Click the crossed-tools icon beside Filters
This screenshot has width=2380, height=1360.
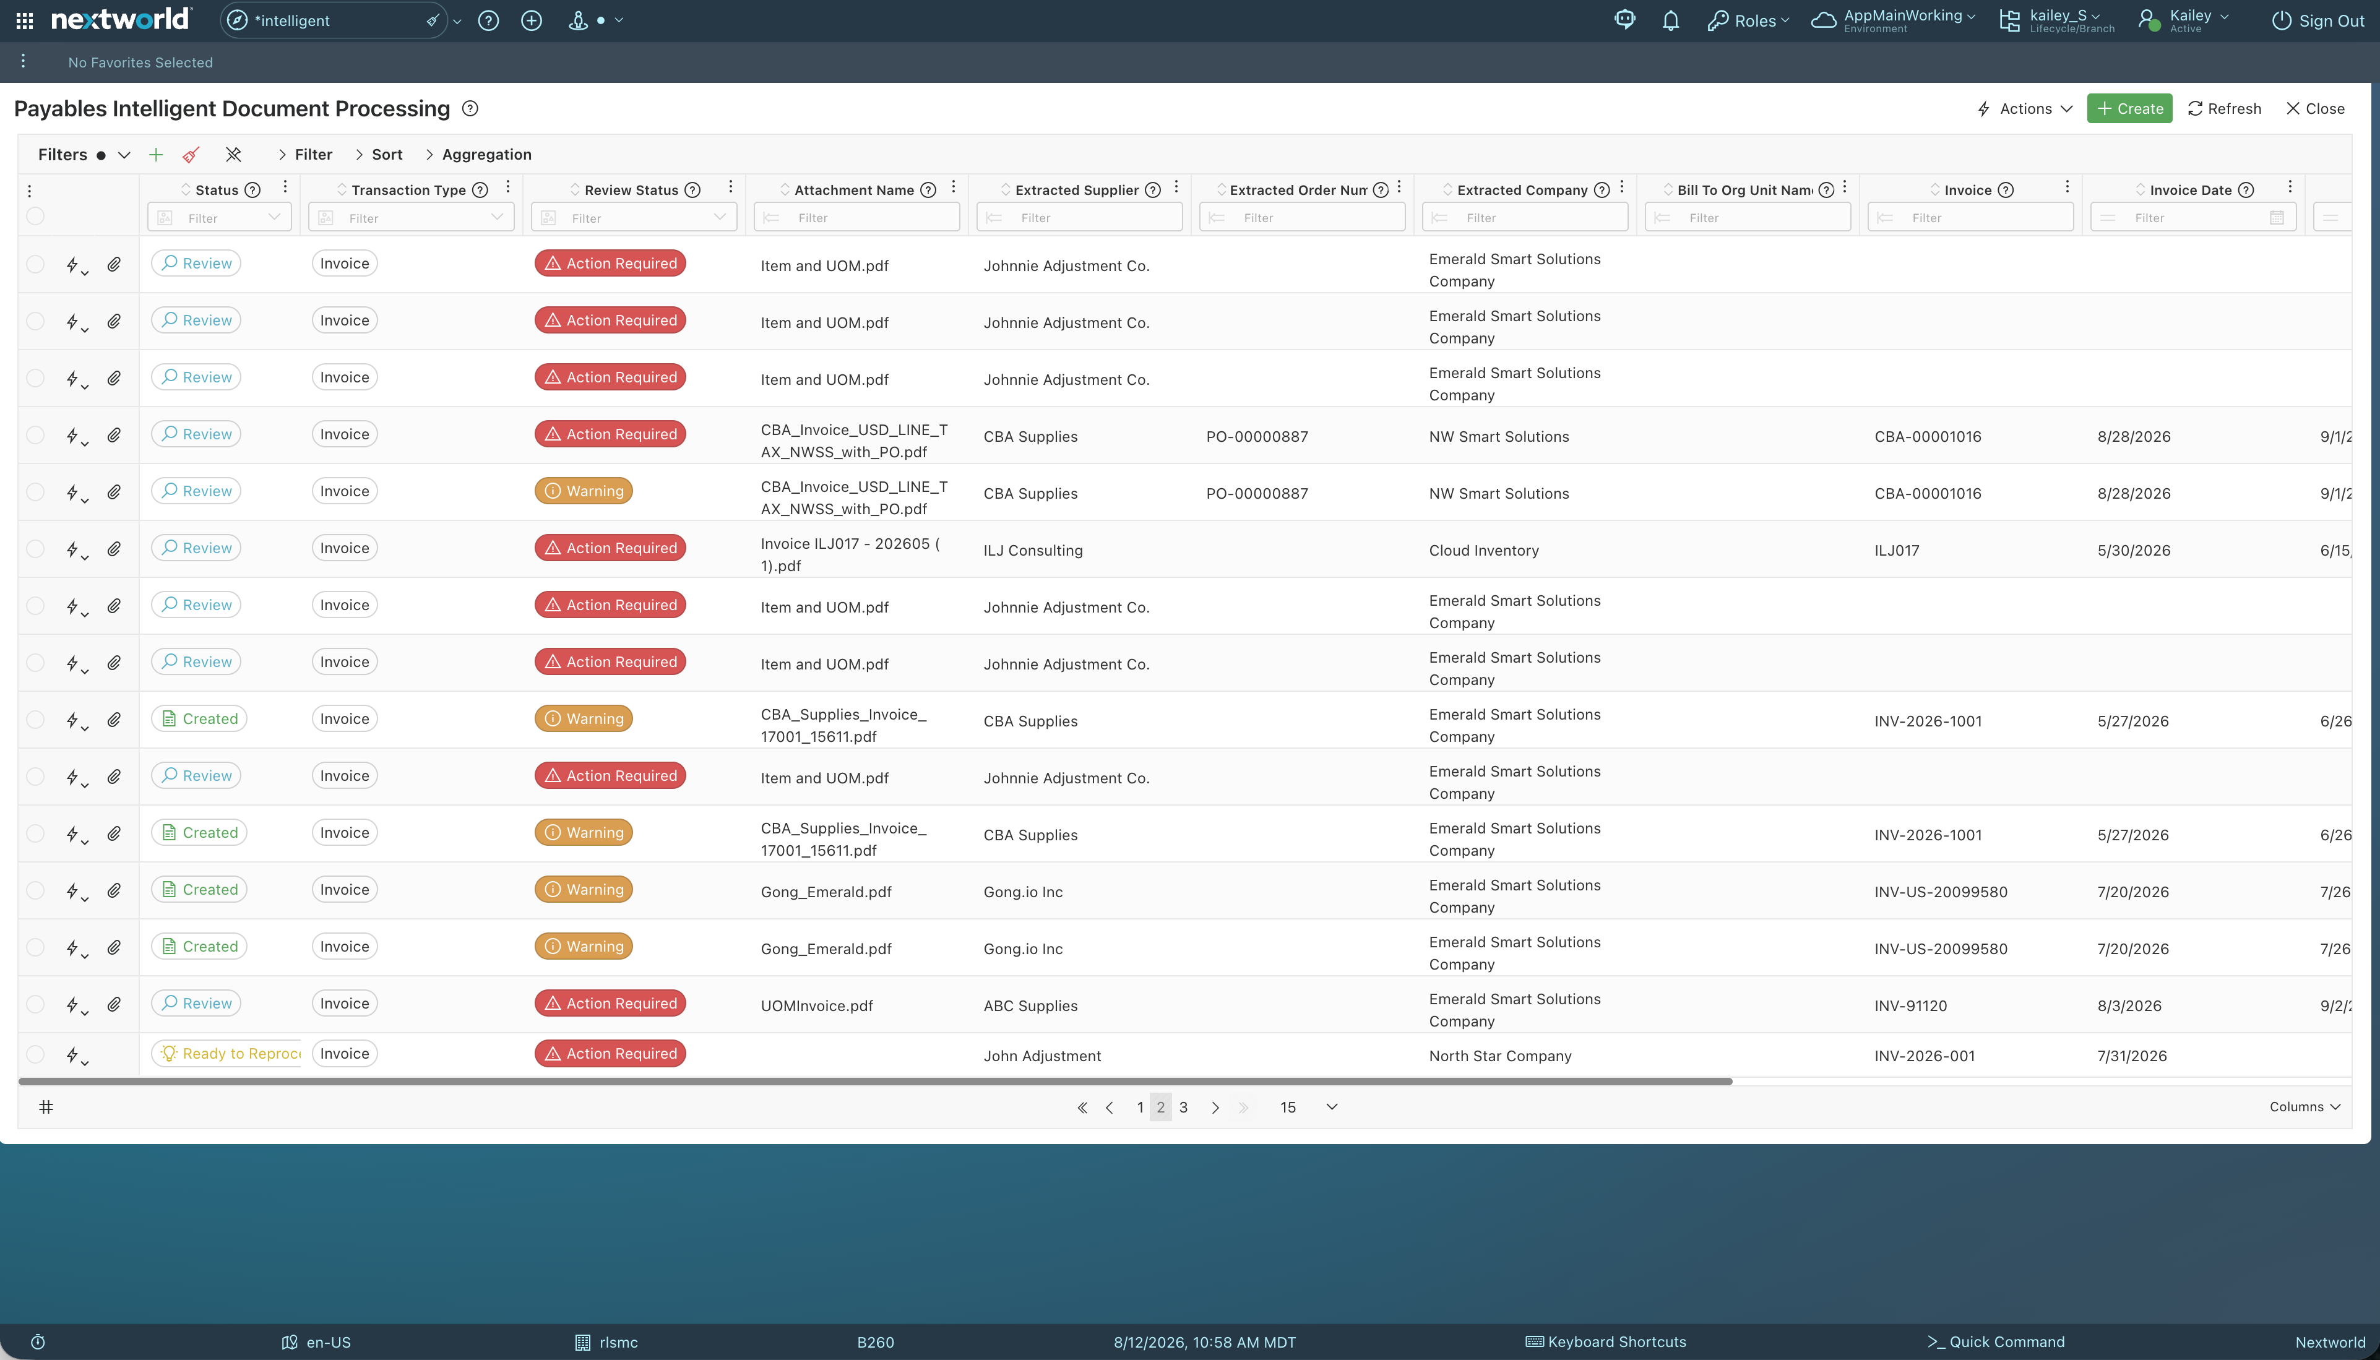(233, 154)
